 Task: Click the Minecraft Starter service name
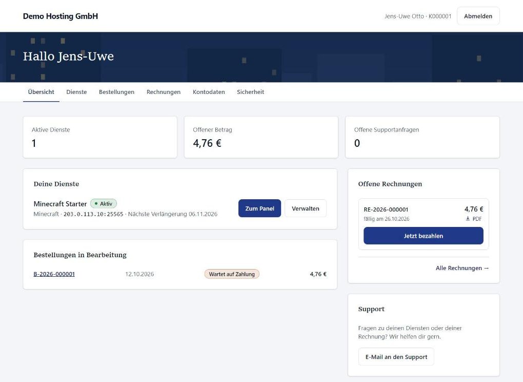coord(60,204)
